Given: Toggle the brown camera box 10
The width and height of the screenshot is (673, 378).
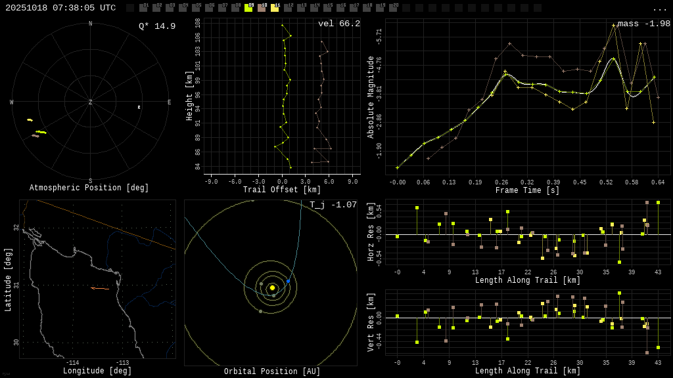Looking at the screenshot, I should [262, 8].
